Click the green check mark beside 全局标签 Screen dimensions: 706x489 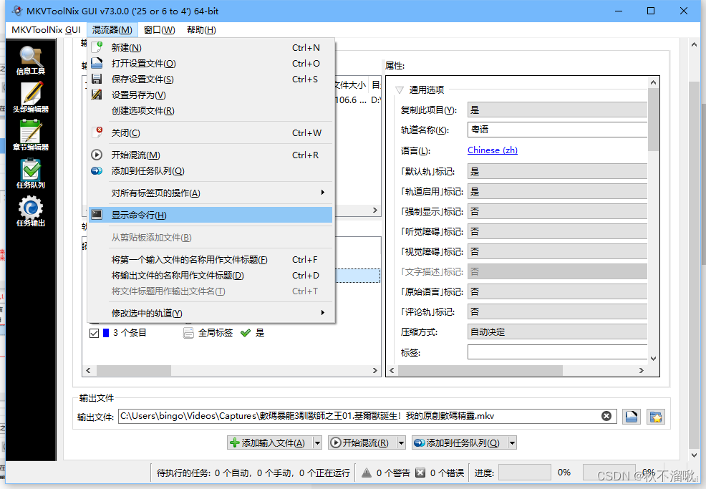coord(246,333)
